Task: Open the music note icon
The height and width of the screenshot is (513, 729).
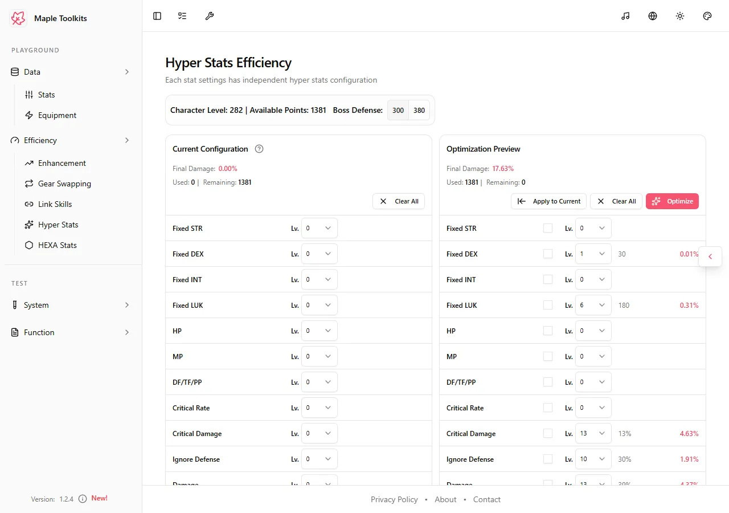Action: tap(625, 16)
